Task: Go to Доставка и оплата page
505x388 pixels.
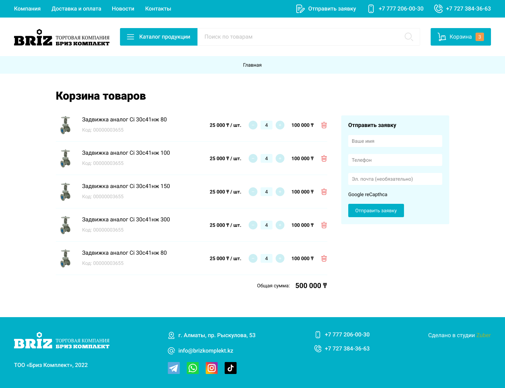Action: tap(76, 9)
